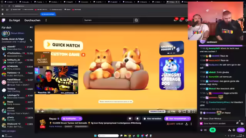The image size is (246, 138).
Task: Open chat identity paint icon
Action: coord(229,130)
